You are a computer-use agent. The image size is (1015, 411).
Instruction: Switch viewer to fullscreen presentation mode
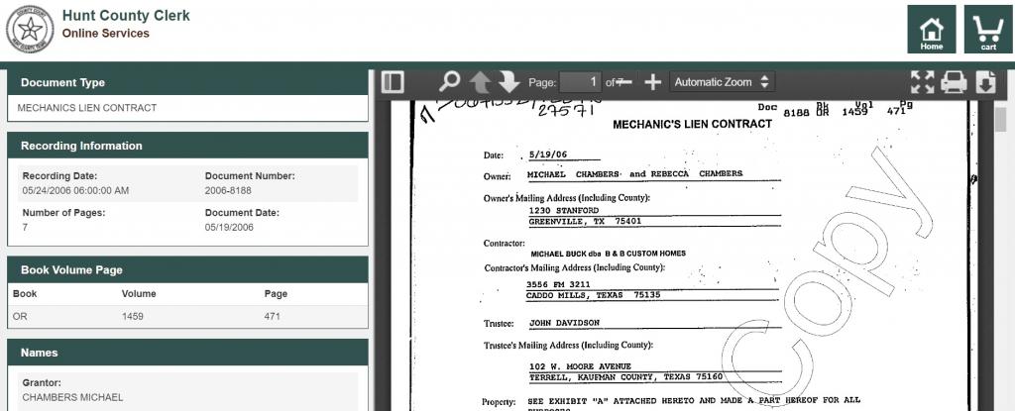pyautogui.click(x=923, y=82)
